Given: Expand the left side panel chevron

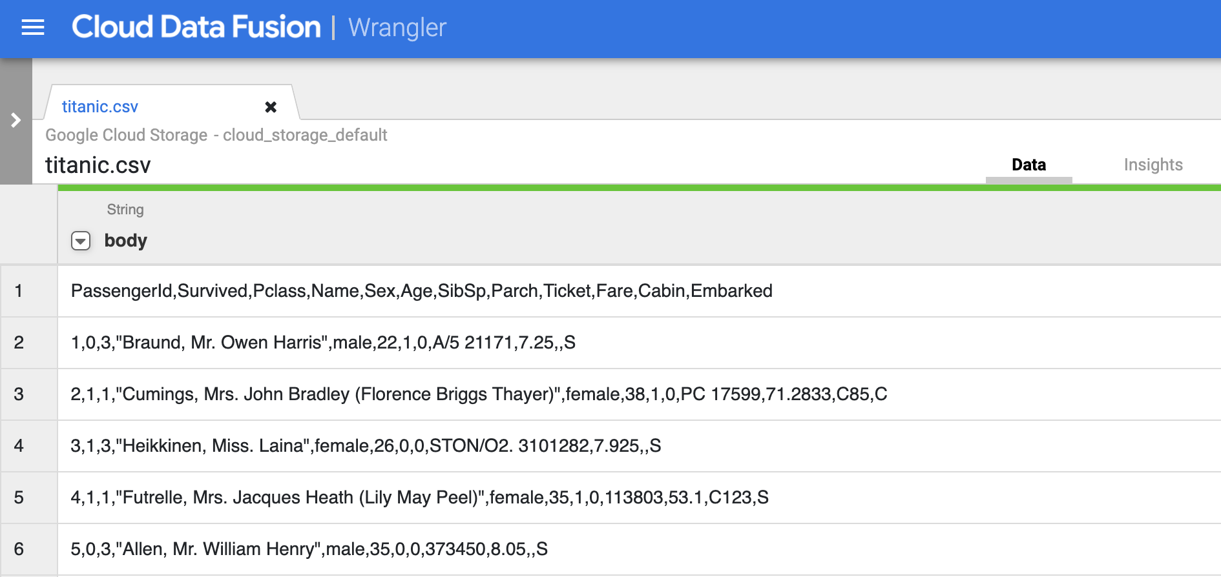Looking at the screenshot, I should click(x=16, y=120).
